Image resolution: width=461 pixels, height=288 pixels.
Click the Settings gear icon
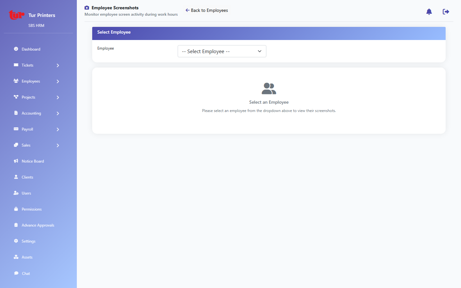point(16,241)
